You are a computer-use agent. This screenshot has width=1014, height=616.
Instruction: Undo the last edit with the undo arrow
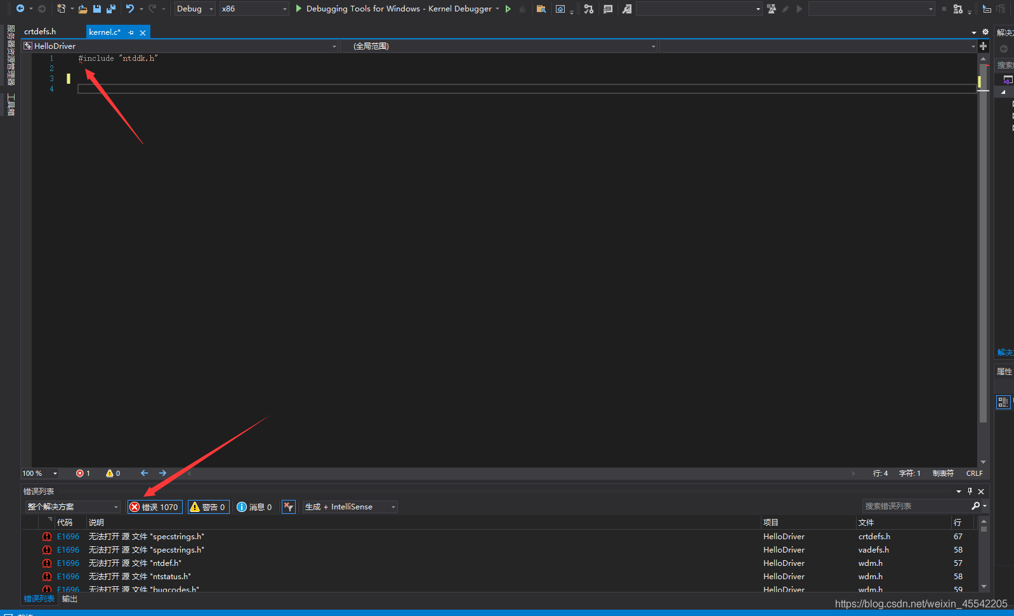[130, 9]
